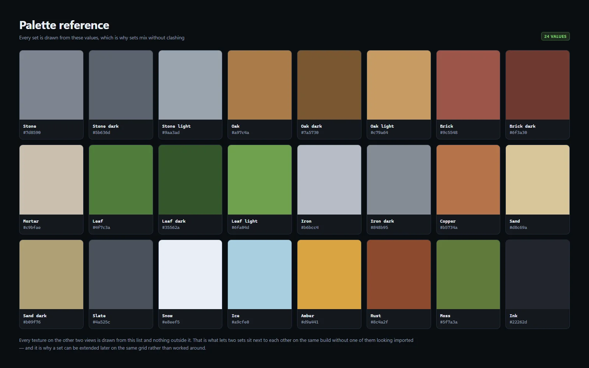Viewport: 589px width, 368px height.
Task: Choose the Oak light swatch
Action: click(x=399, y=85)
